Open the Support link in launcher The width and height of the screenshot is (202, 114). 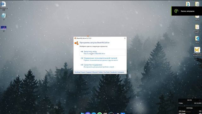pos(89,72)
